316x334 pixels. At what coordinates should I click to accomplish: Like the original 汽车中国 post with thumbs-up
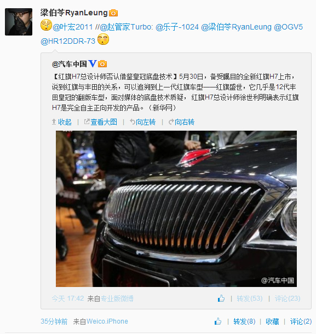(221, 298)
